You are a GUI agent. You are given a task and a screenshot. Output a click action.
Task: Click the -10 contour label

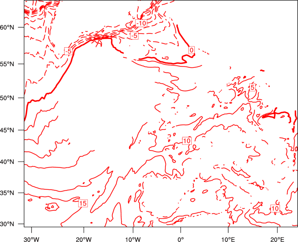pos(141,23)
